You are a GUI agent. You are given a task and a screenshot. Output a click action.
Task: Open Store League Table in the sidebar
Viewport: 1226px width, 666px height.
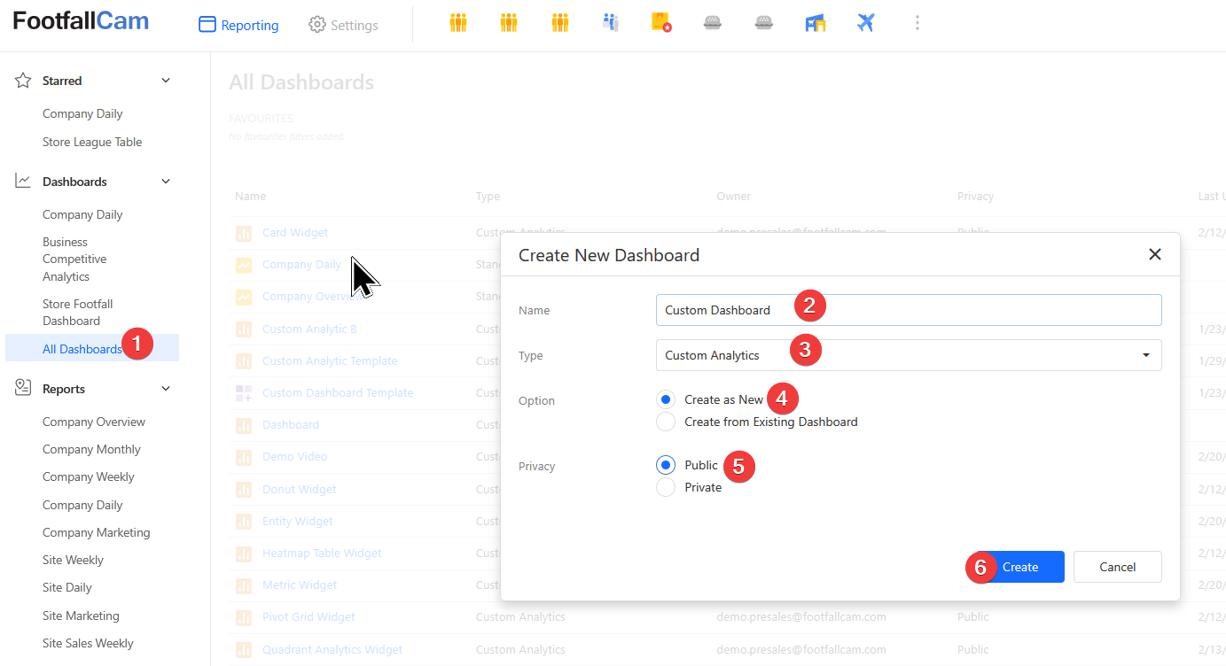(92, 142)
